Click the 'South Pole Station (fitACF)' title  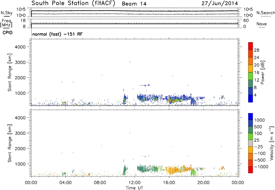point(73,3)
